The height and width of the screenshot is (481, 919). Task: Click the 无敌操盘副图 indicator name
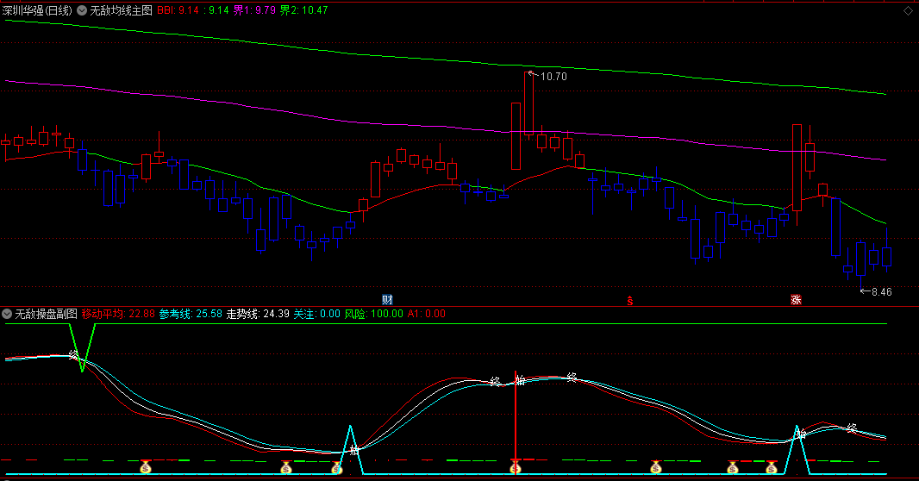click(47, 314)
